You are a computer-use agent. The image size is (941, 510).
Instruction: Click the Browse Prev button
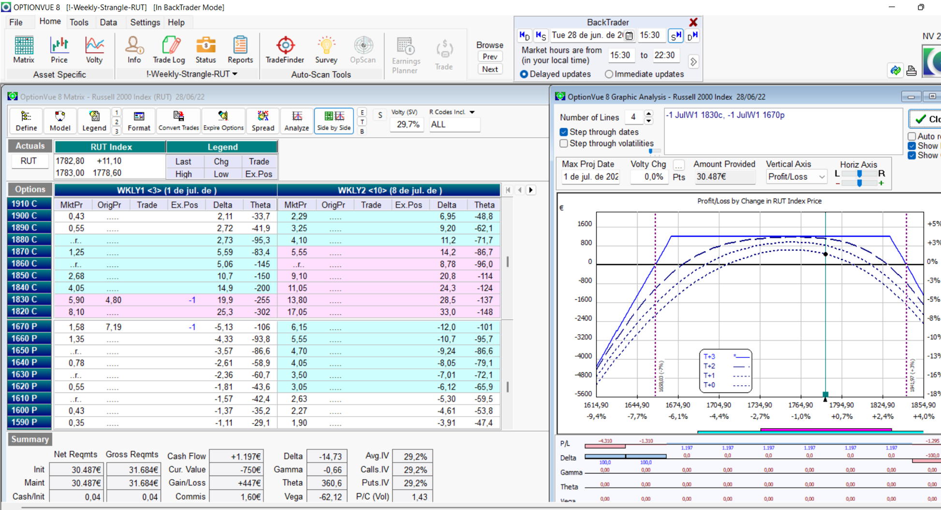490,57
